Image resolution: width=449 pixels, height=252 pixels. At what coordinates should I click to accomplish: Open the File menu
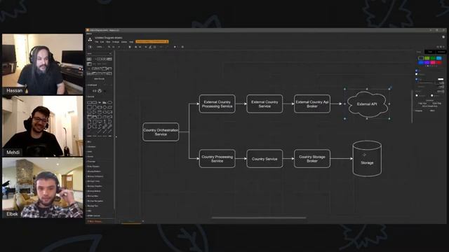tap(97, 42)
